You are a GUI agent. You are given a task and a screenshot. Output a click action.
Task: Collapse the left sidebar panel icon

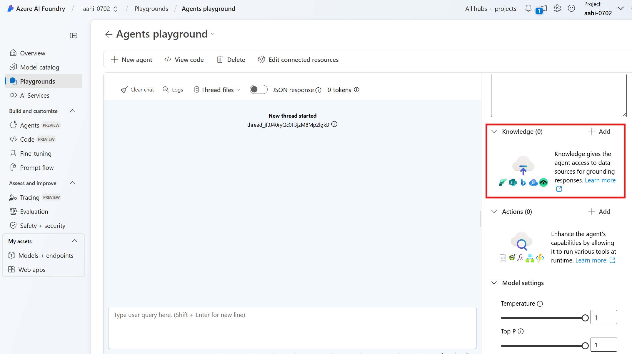74,35
